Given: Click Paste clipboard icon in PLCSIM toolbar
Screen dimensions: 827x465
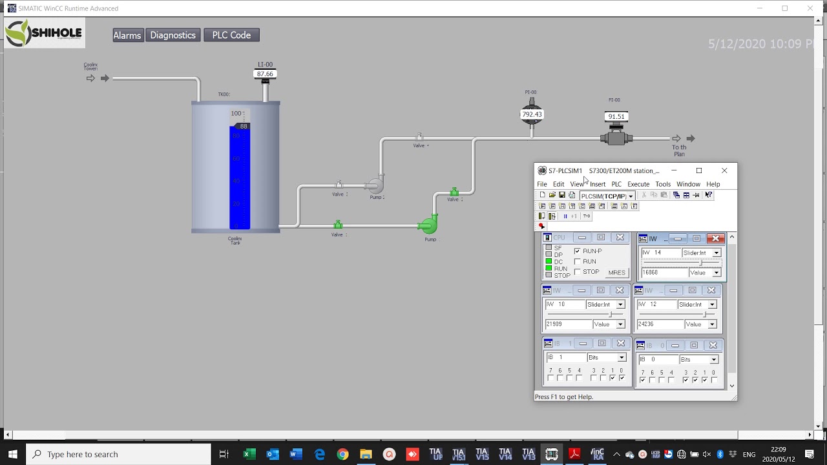Looking at the screenshot, I should 664,195.
